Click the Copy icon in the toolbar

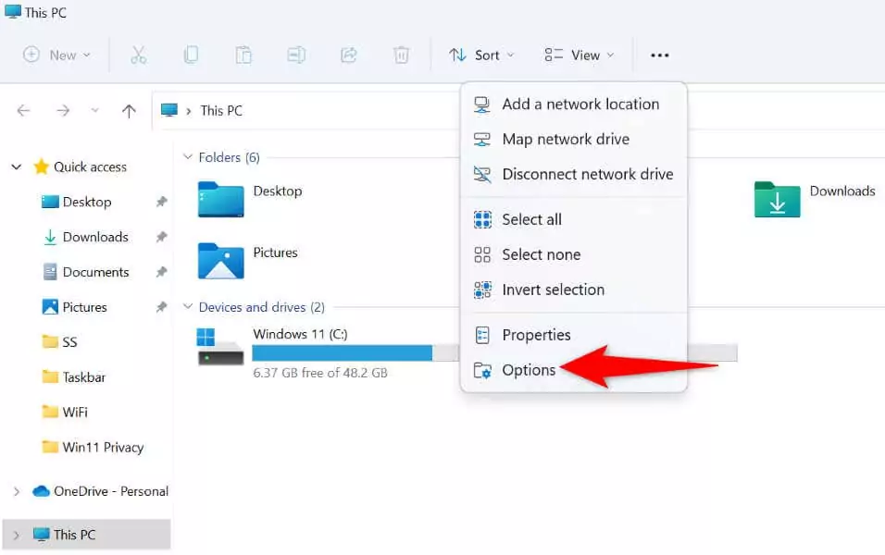pos(191,55)
